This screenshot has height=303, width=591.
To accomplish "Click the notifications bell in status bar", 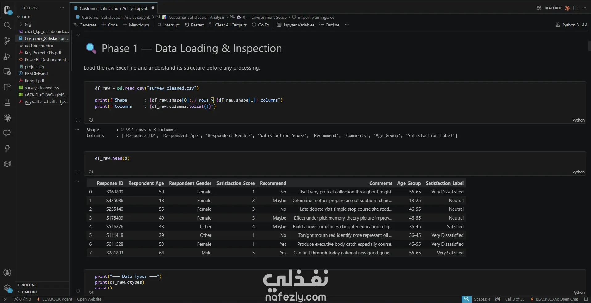I will coord(586,299).
